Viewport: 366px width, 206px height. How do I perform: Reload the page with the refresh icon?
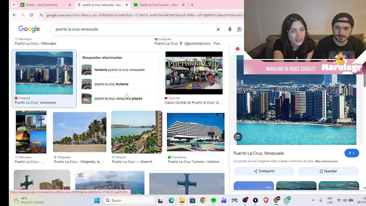coord(31,15)
